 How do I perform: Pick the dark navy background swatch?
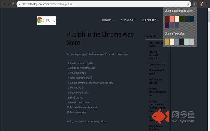tap(187, 19)
